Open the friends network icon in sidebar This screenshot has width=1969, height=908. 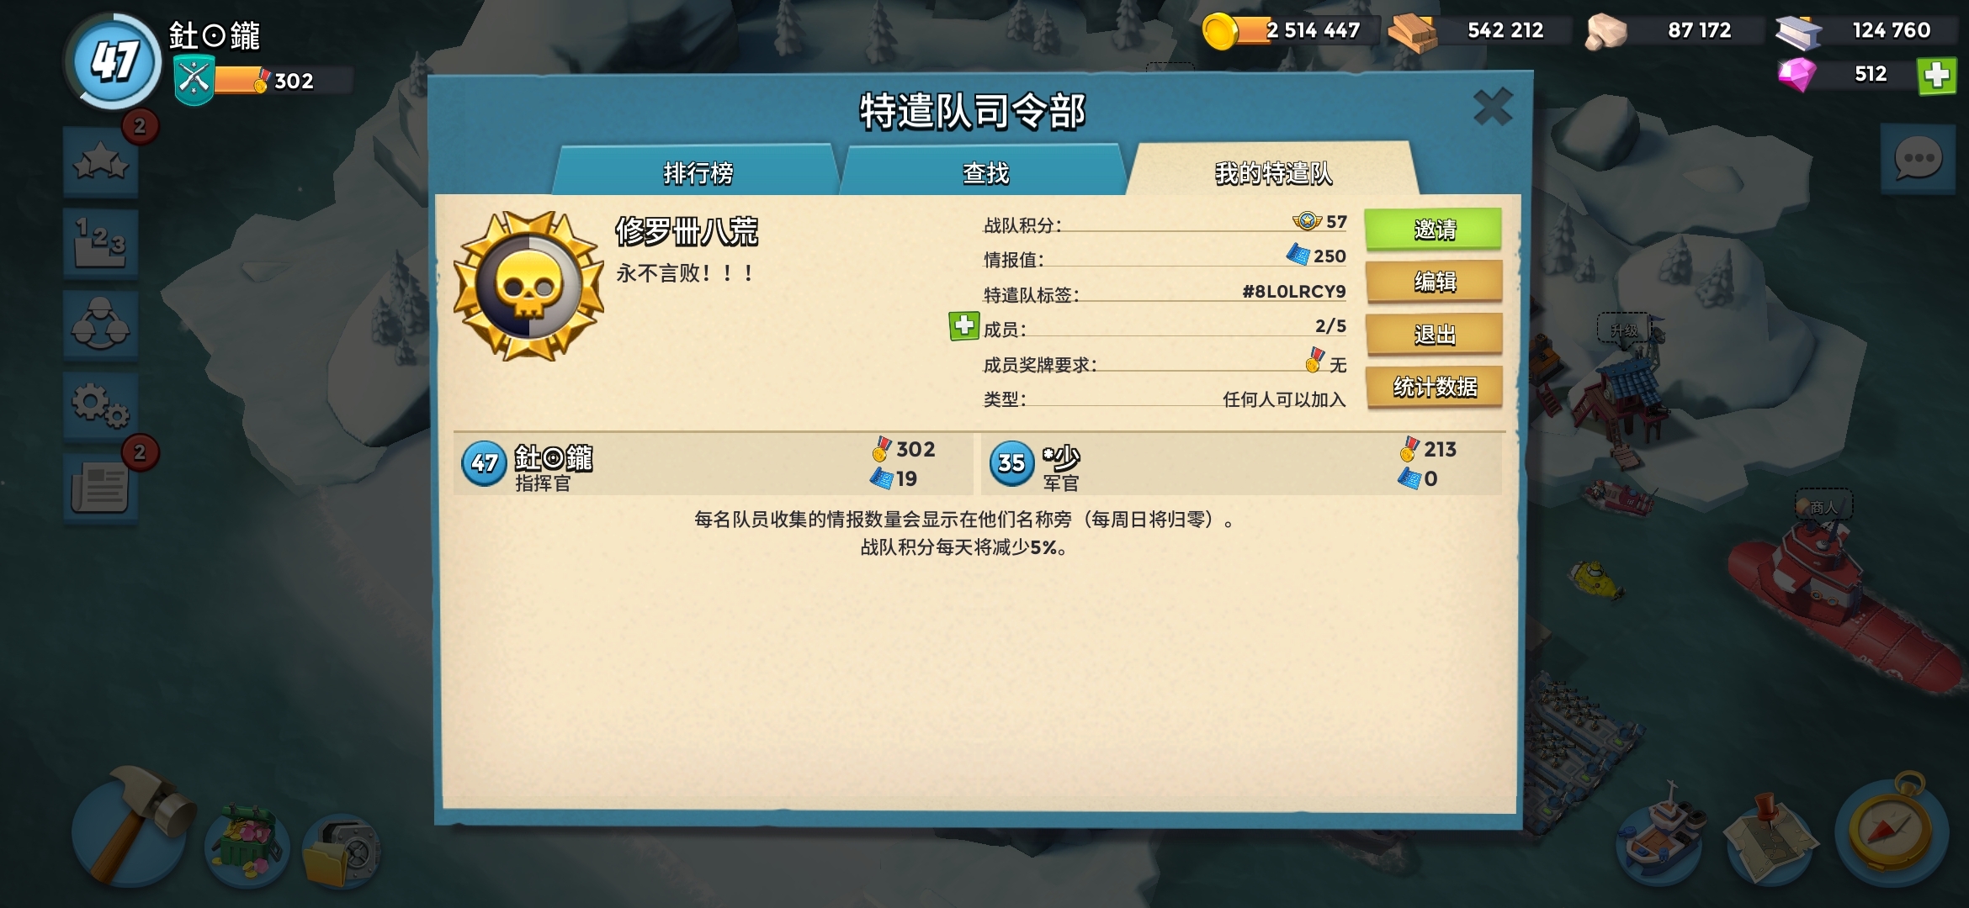[x=101, y=325]
